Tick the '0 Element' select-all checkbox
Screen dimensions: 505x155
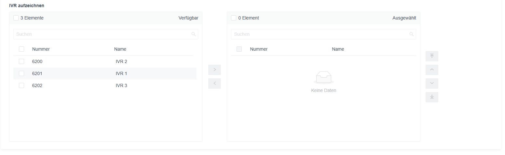[x=234, y=18]
